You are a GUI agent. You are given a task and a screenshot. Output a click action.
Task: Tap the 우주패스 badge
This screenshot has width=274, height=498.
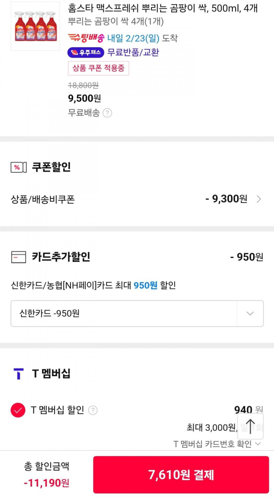(x=86, y=53)
